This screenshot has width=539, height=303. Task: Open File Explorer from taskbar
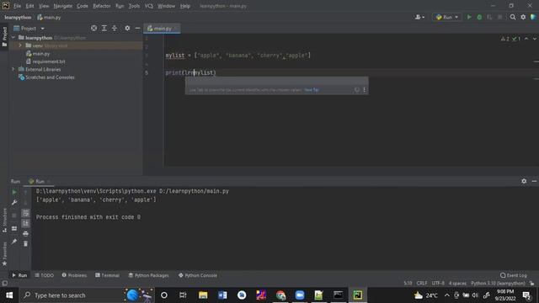pyautogui.click(x=203, y=295)
